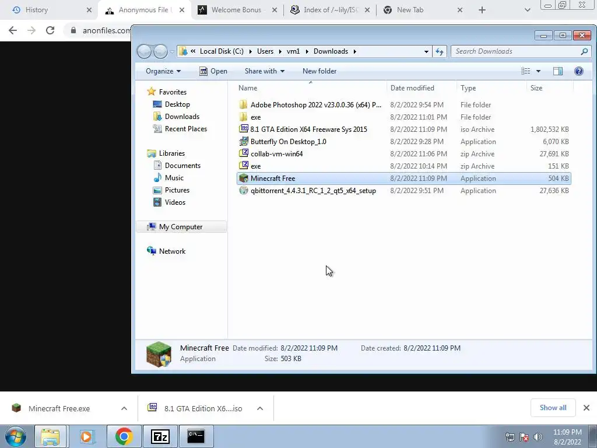
Task: Open Explorer help with the question mark icon
Action: click(579, 71)
